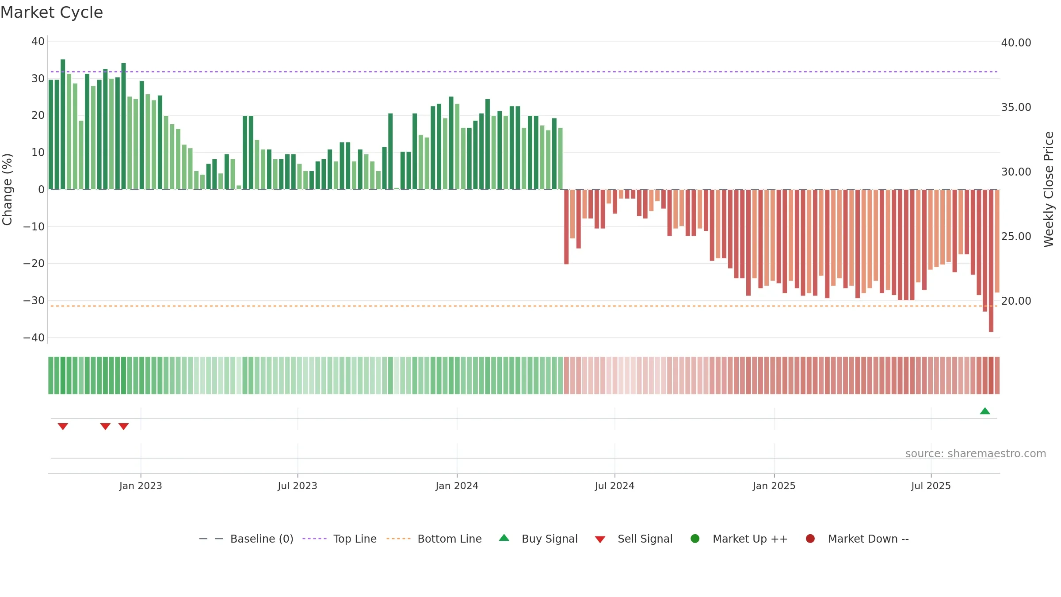Click the Change (%) axis title

click(7, 189)
